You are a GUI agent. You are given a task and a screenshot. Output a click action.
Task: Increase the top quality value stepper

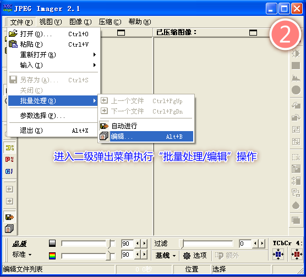click(x=144, y=244)
